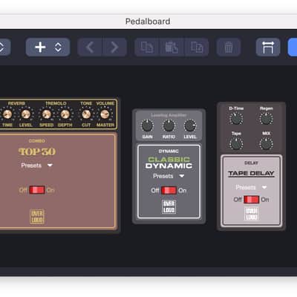The height and width of the screenshot is (297, 297).
Task: Click the Reverb LEVEL knob
Action: coord(25,114)
